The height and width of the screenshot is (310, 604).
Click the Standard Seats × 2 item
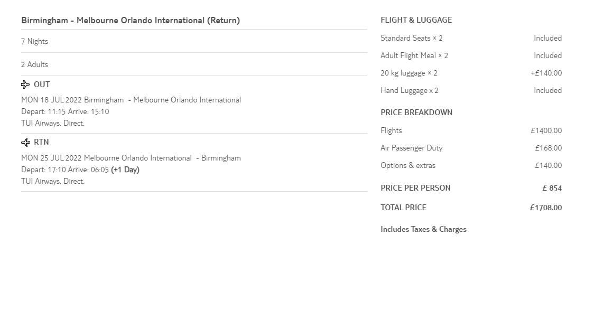click(412, 39)
